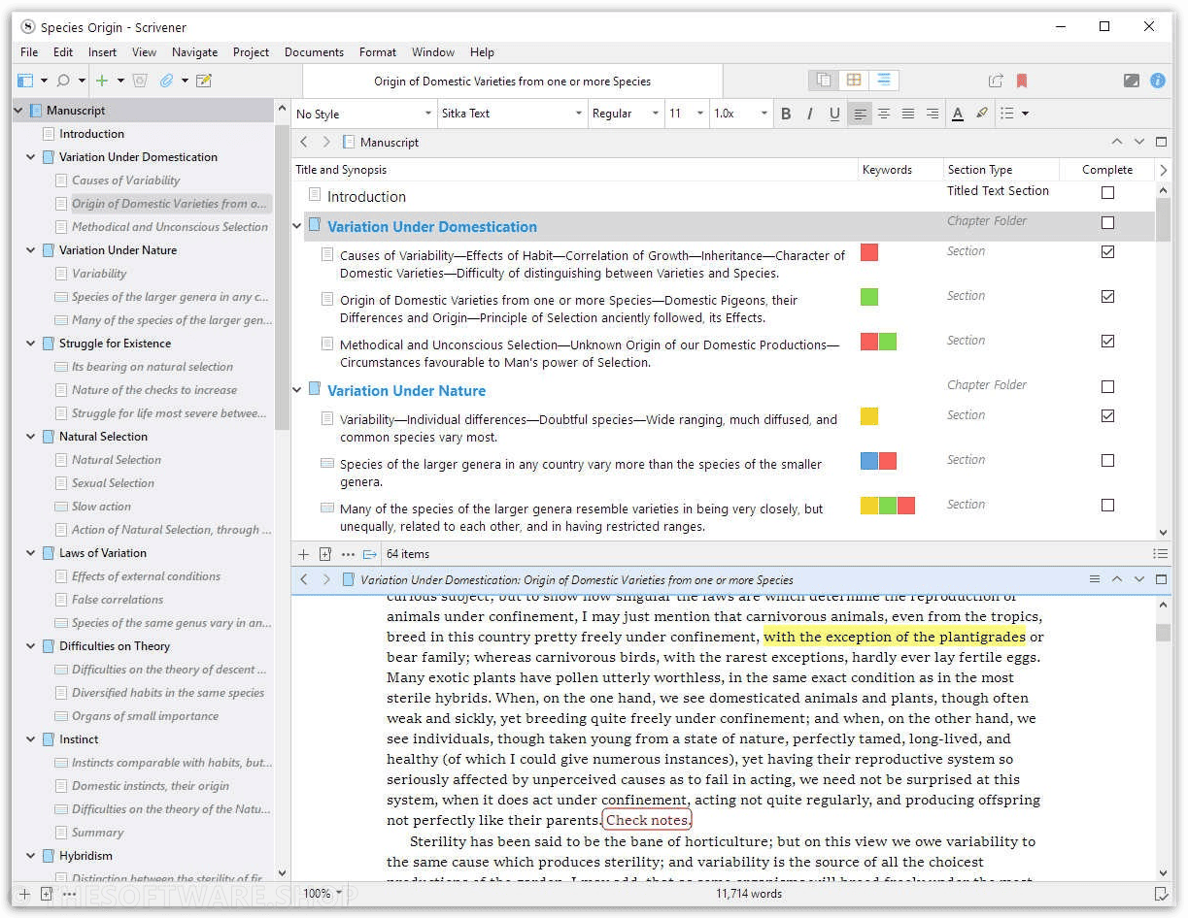Viewport: 1188px width, 918px height.
Task: Check Complete for Many of the species row
Action: 1107,506
